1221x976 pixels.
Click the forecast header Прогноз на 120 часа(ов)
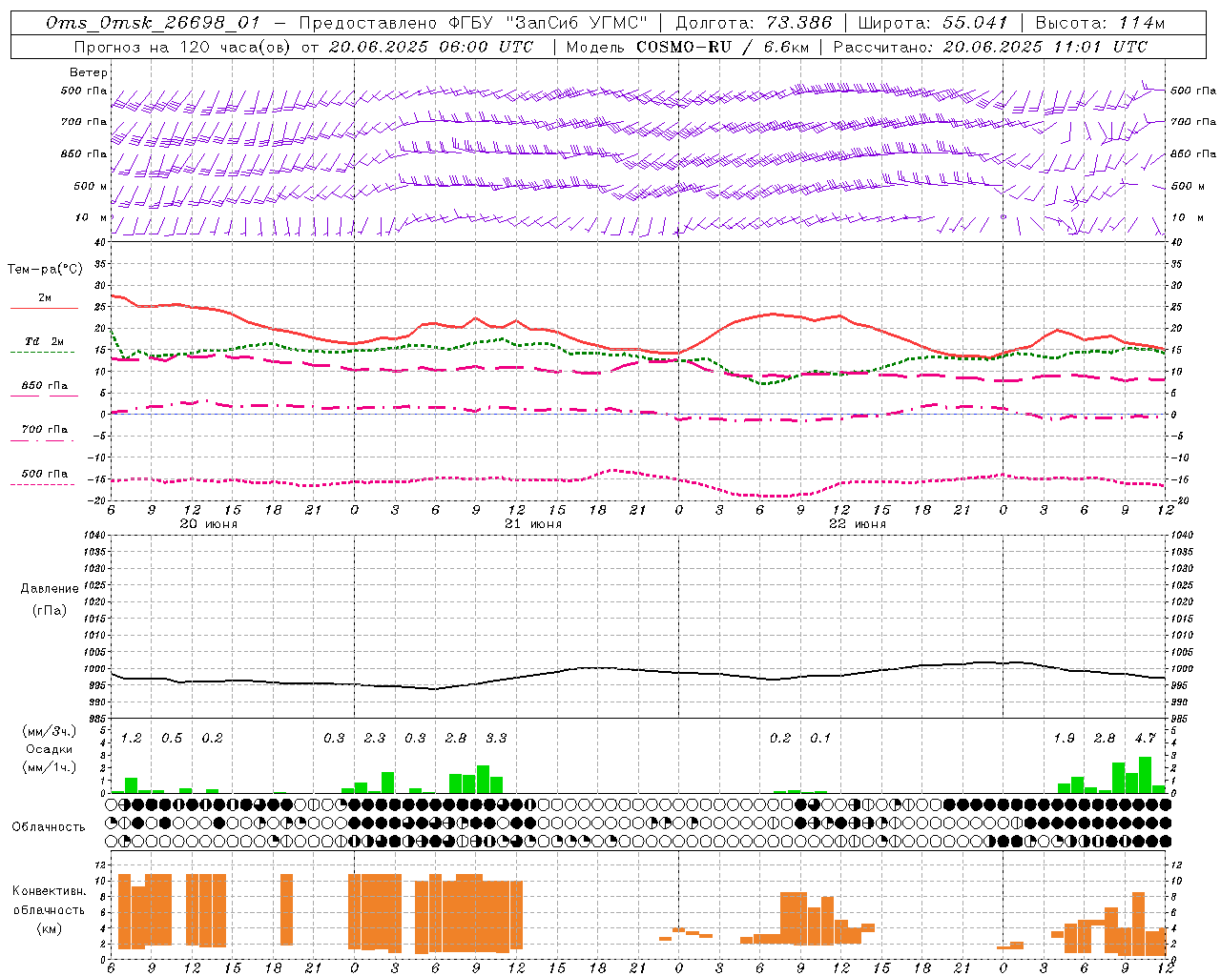click(x=183, y=47)
